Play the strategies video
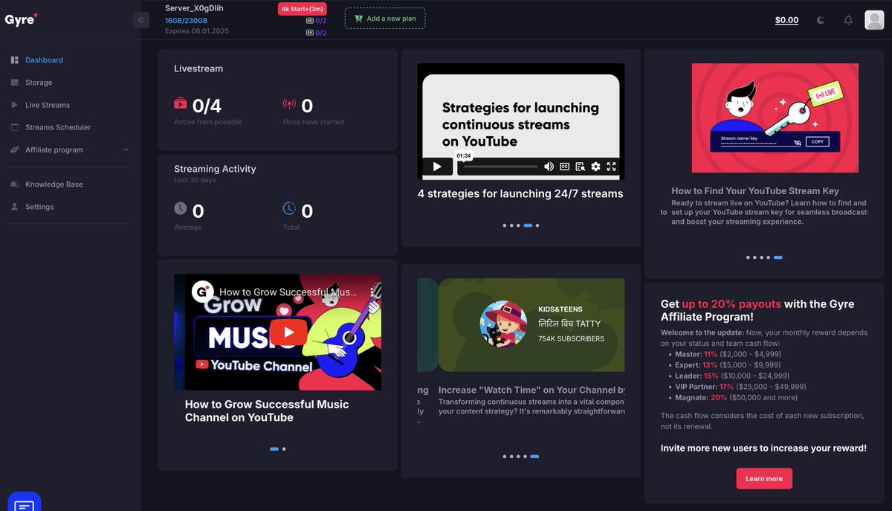Viewport: 892px width, 511px height. [x=437, y=167]
